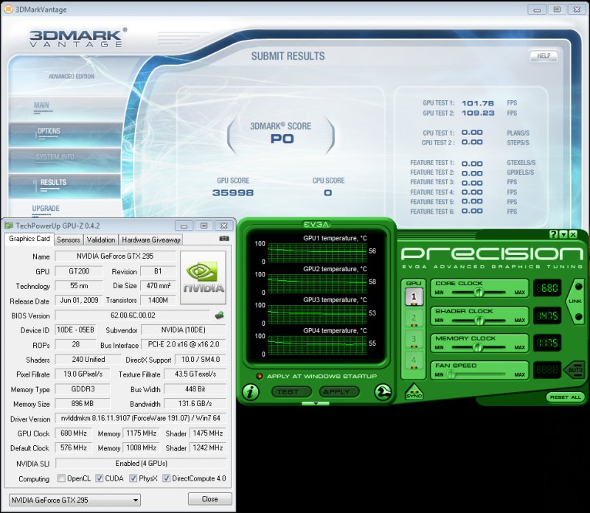Toggle the CUDA checkbox in GPU-Z

tap(99, 478)
